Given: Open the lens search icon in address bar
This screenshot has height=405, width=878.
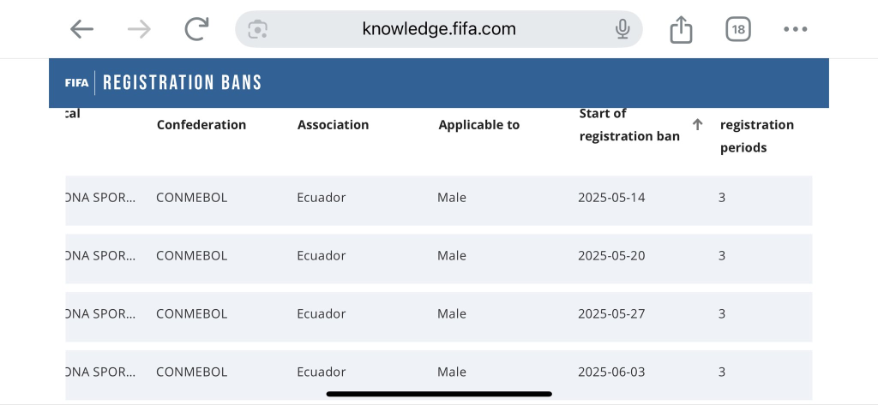Looking at the screenshot, I should [257, 29].
